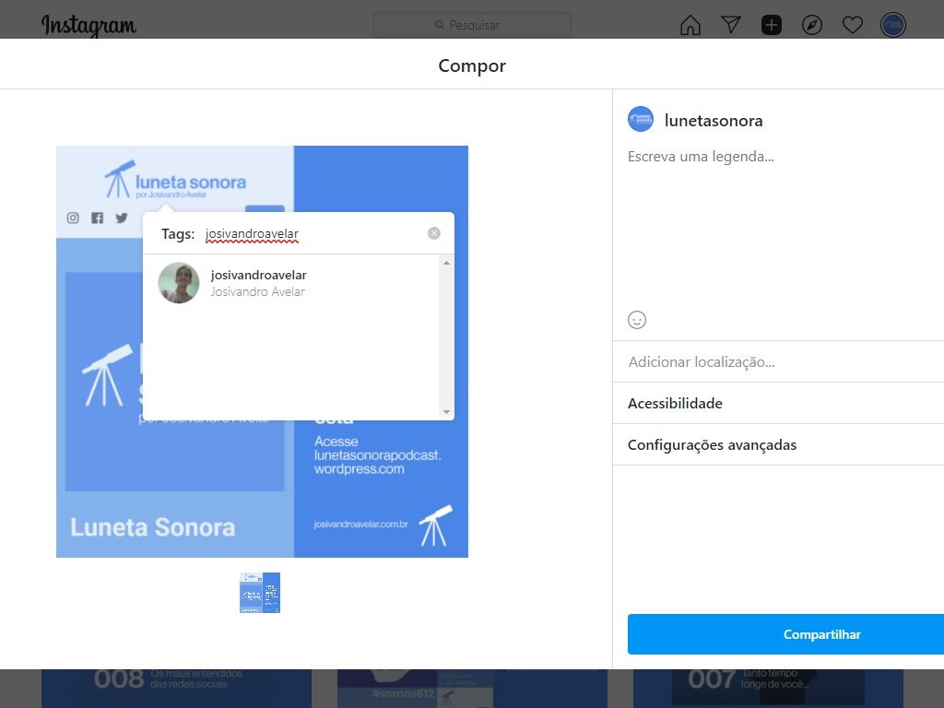Click scroll up arrow in tag suggestions

click(447, 263)
